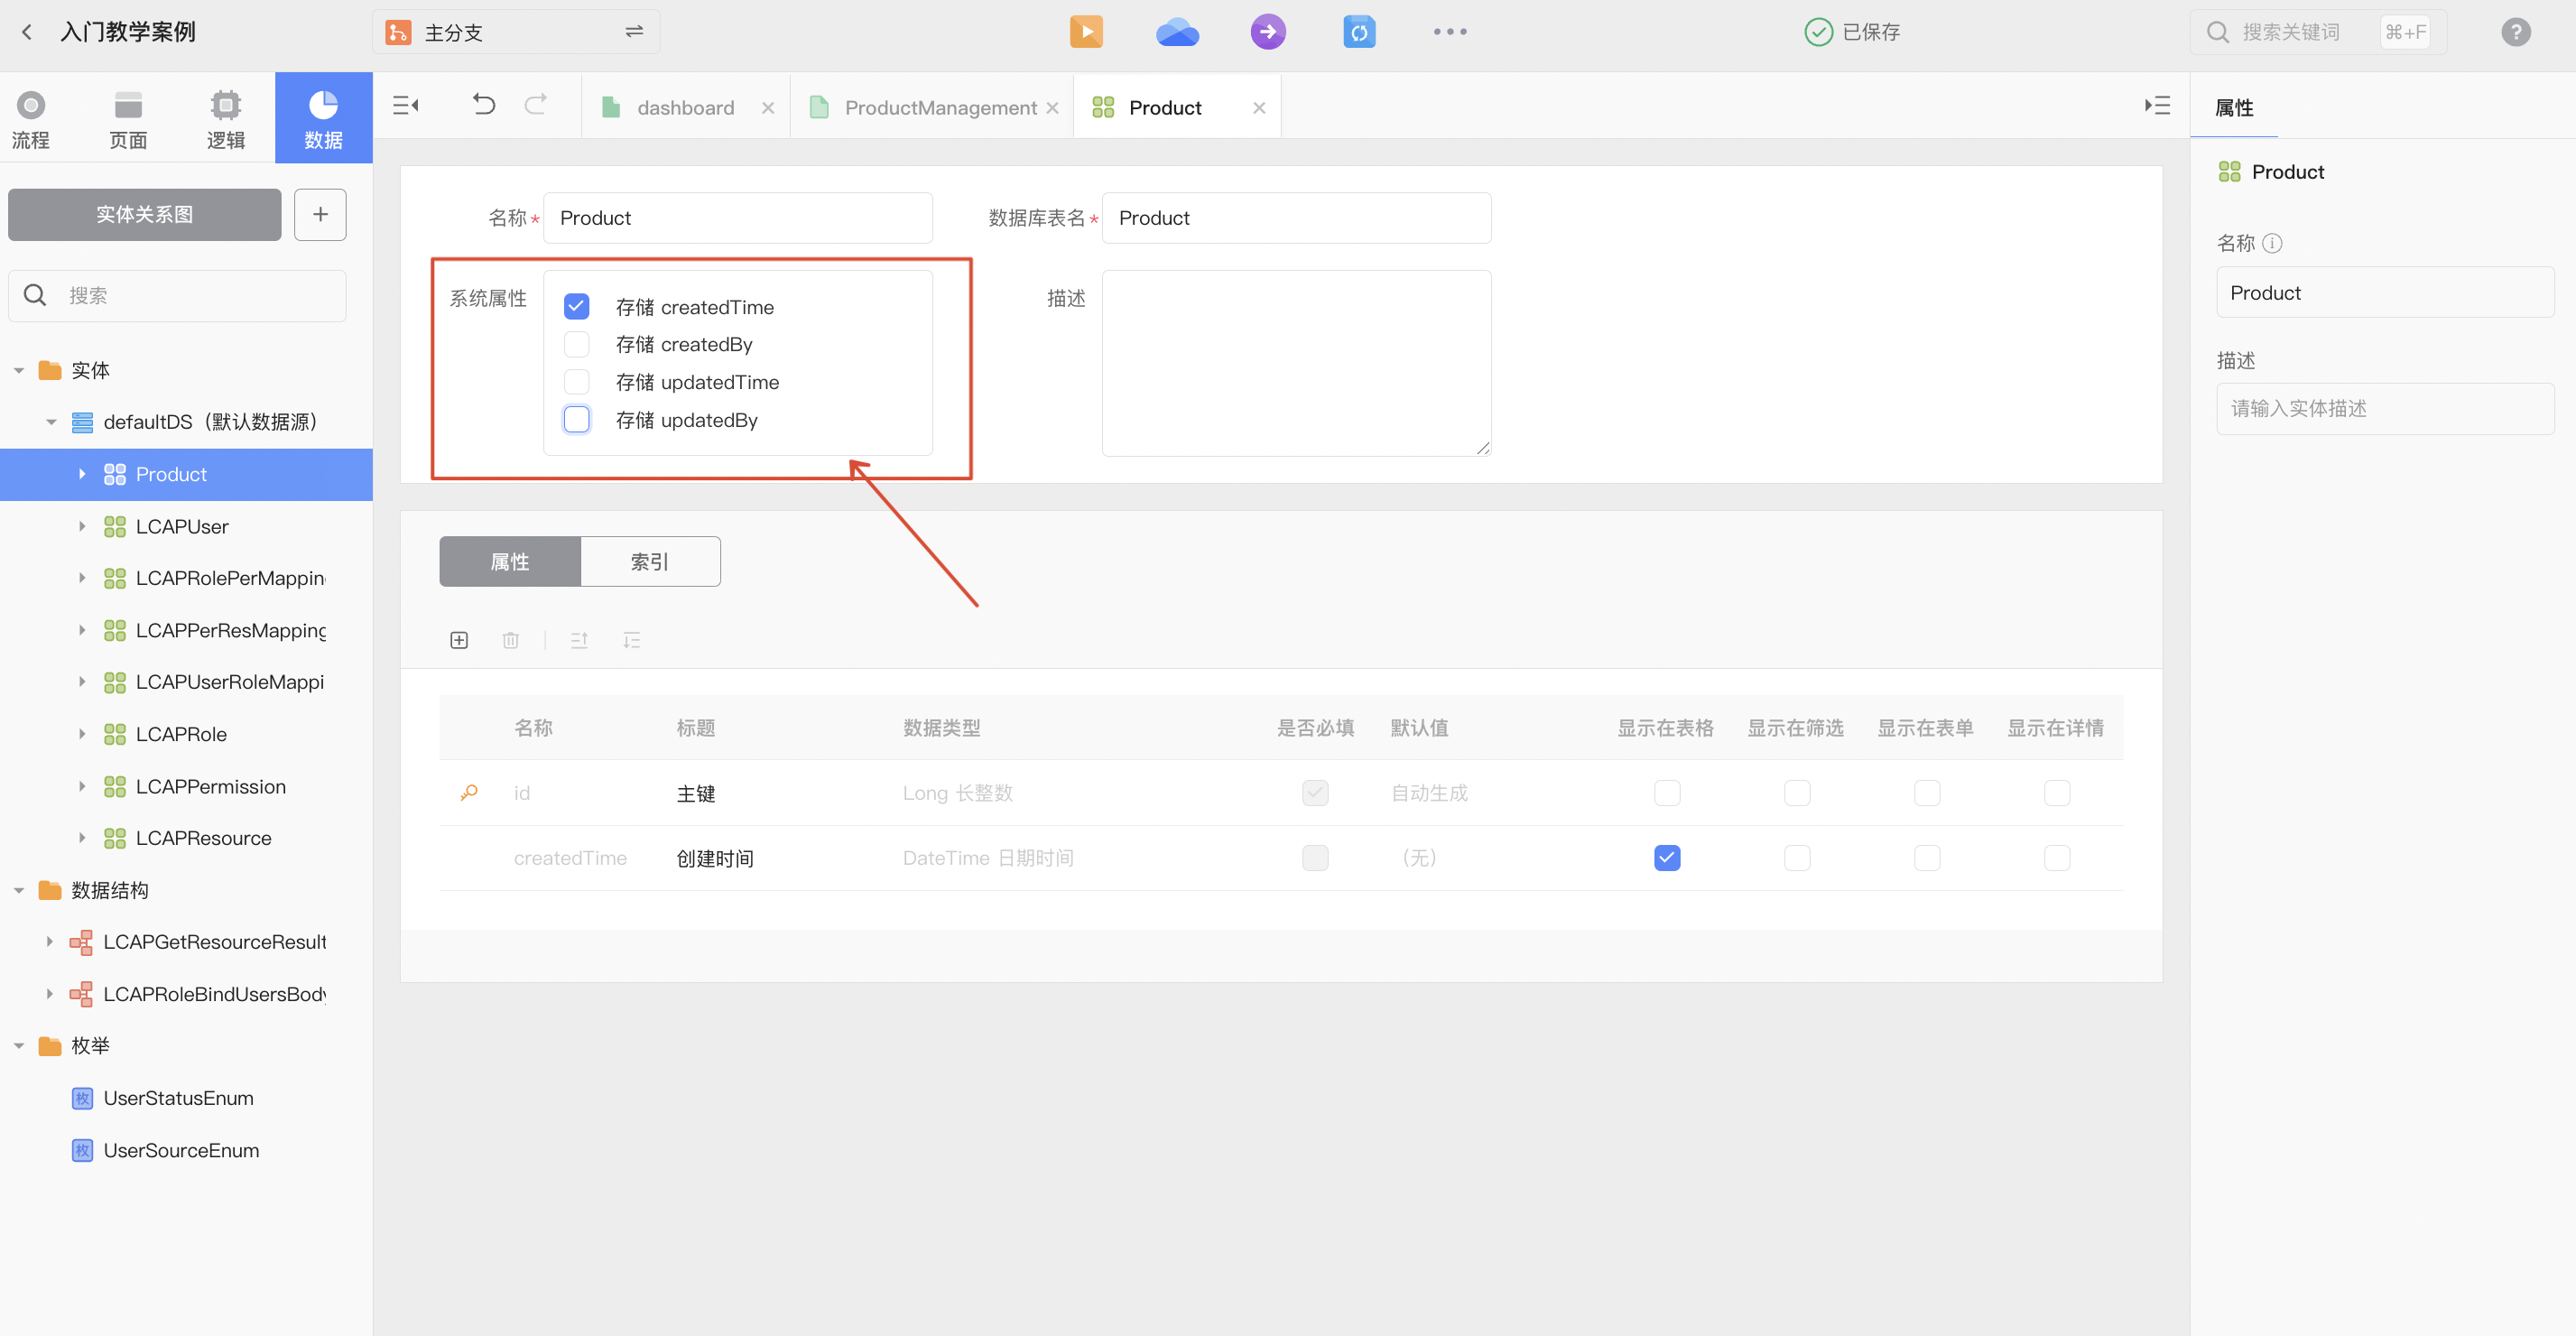2576x1336 pixels.
Task: Select the 属性 tab in entity editor
Action: (507, 561)
